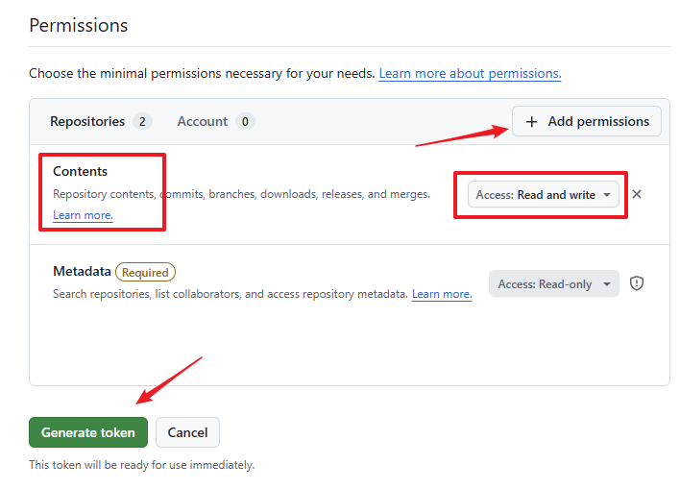Select the Metadata permission title
Image resolution: width=680 pixels, height=489 pixels.
point(82,272)
